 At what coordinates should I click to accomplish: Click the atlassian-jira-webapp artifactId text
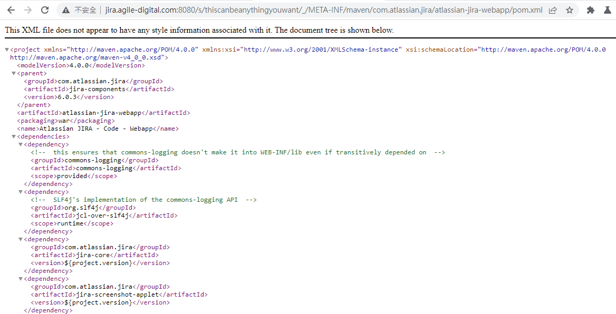click(102, 113)
